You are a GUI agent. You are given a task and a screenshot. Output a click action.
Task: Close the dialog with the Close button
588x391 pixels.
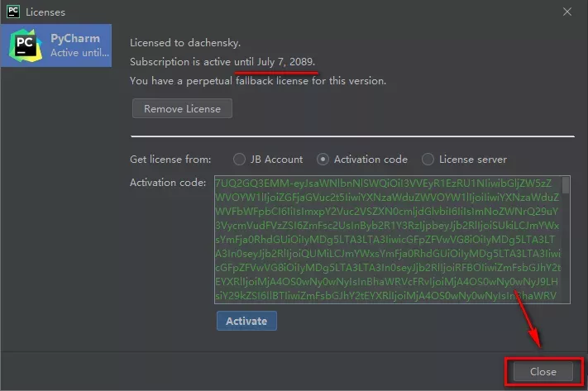(543, 372)
